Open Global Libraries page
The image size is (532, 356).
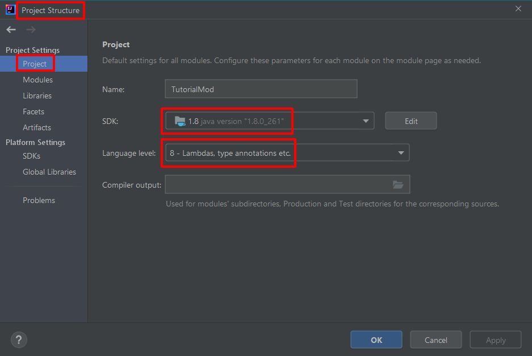pyautogui.click(x=49, y=172)
